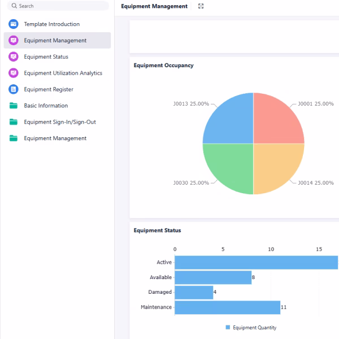339x339 pixels.
Task: Click the green Basic Information folder icon
Action: (14, 106)
